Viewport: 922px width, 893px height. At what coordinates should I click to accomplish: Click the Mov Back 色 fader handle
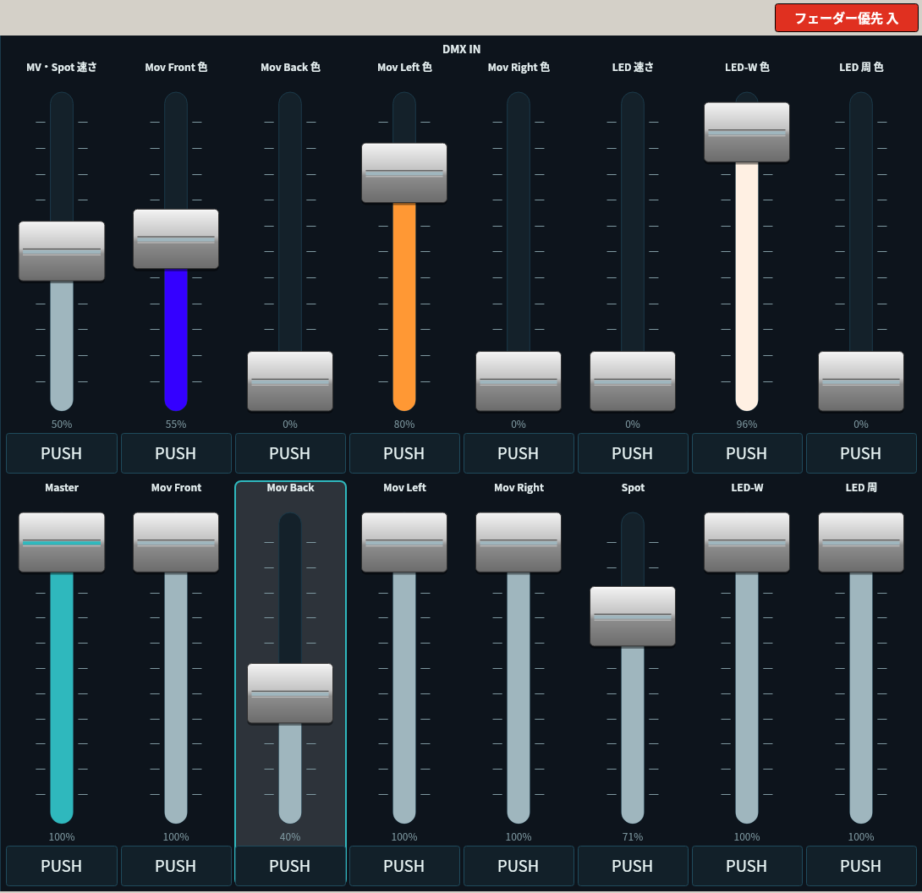[x=290, y=381]
